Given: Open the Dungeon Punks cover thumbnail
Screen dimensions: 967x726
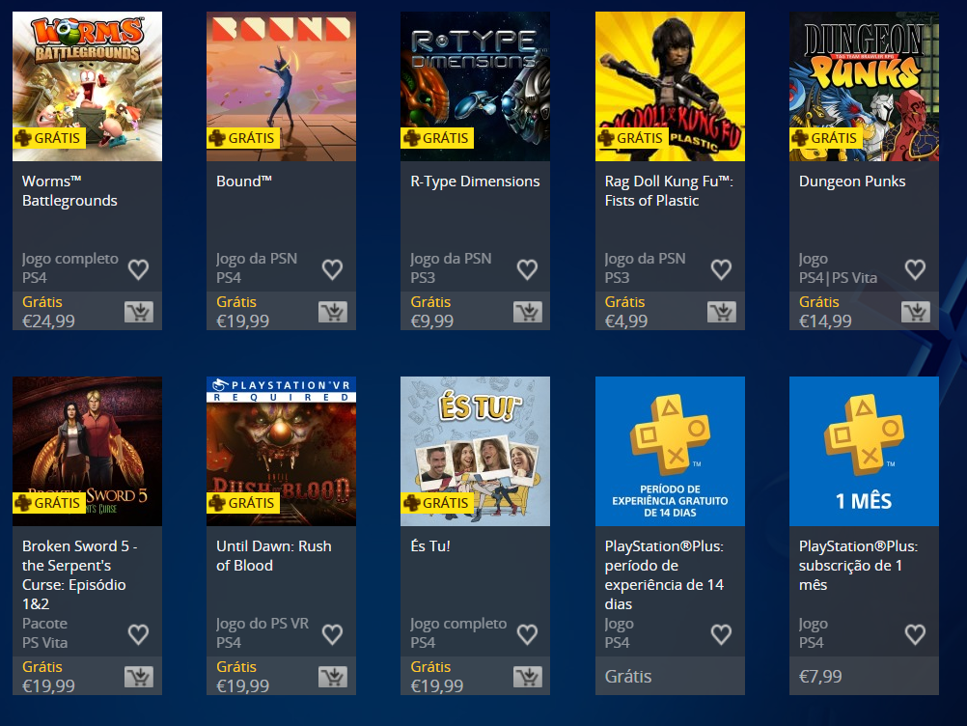Looking at the screenshot, I should point(864,86).
